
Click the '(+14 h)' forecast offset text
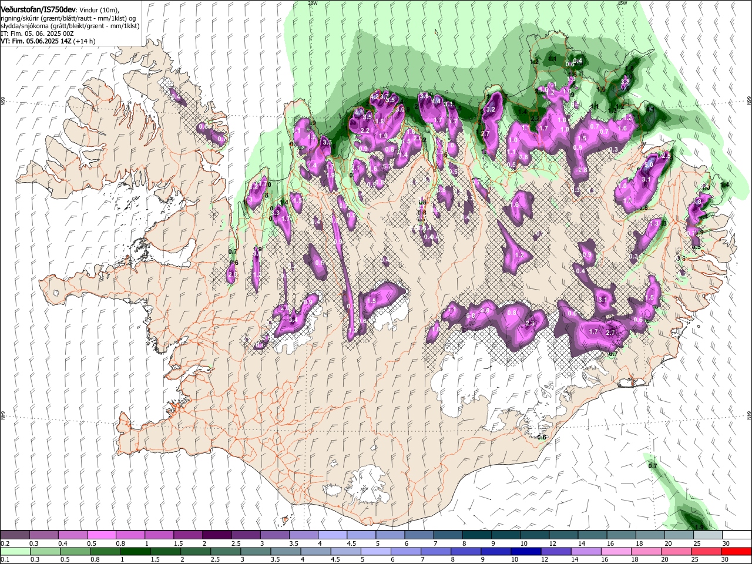pyautogui.click(x=83, y=41)
